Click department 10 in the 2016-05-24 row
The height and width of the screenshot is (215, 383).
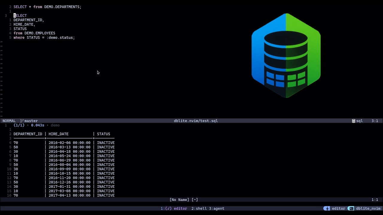point(16,156)
